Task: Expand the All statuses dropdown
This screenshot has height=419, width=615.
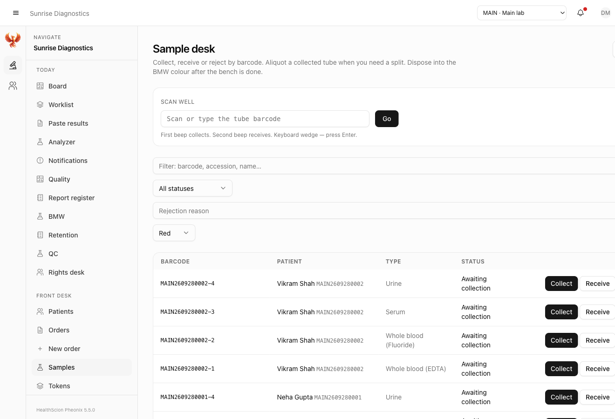Action: click(x=192, y=189)
